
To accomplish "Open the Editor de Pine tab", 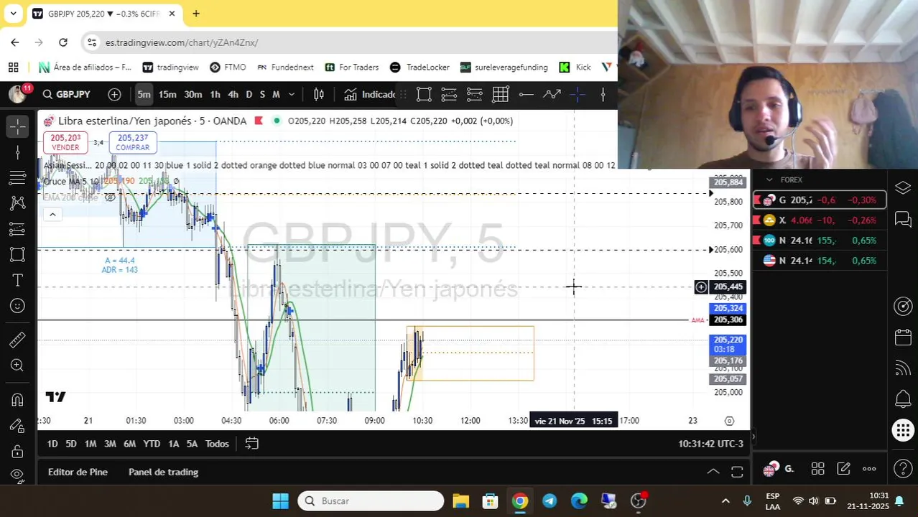I will pyautogui.click(x=78, y=472).
